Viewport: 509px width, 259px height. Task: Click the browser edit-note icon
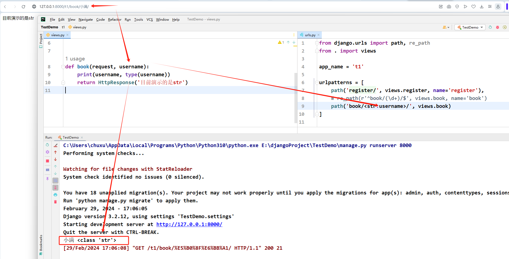click(x=441, y=7)
